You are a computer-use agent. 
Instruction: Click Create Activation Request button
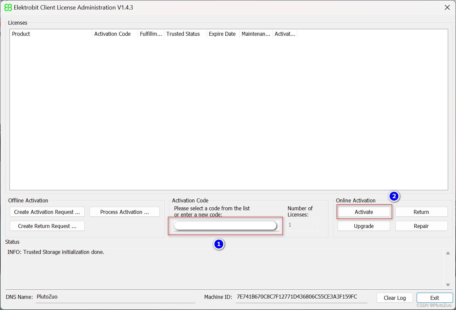click(47, 212)
